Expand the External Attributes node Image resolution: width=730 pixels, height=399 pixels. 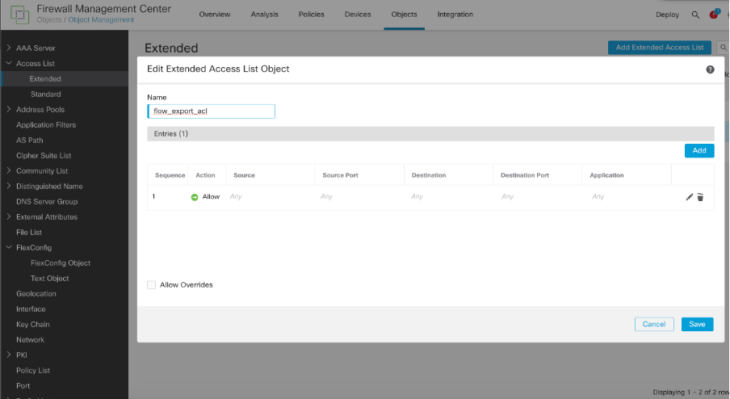pos(8,216)
